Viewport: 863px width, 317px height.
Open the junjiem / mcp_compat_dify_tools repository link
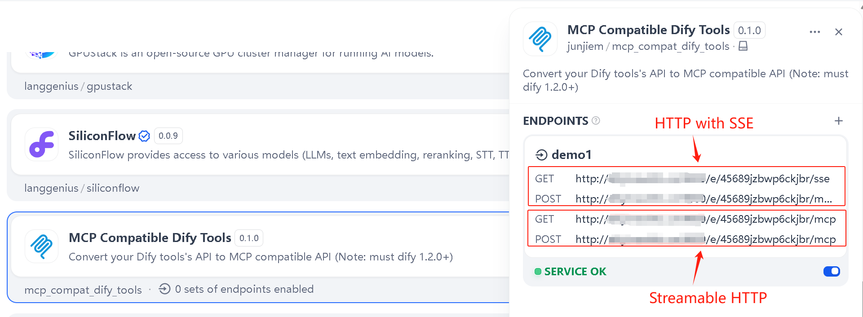(648, 46)
